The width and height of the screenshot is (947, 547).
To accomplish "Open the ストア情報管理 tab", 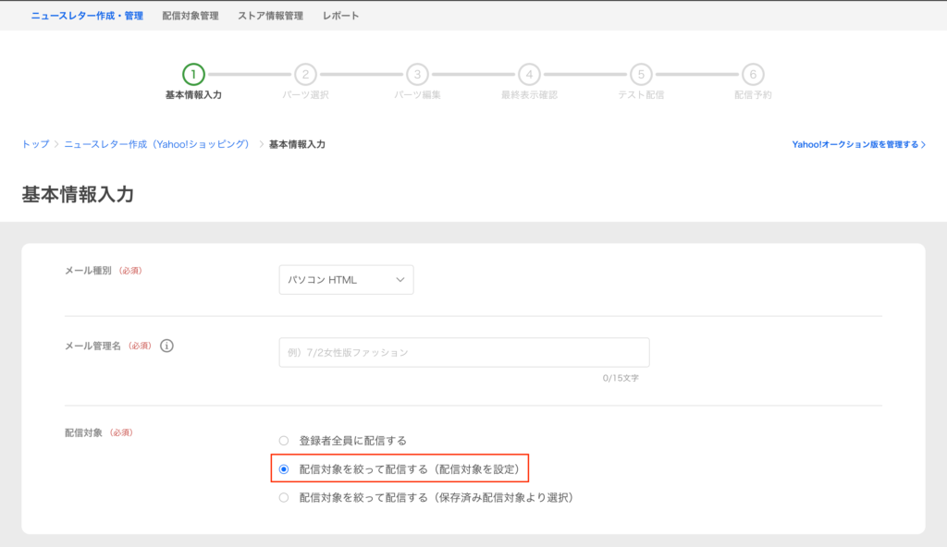I will coord(270,16).
